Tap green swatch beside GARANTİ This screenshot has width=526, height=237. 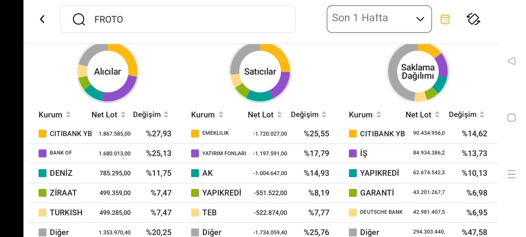pos(353,193)
